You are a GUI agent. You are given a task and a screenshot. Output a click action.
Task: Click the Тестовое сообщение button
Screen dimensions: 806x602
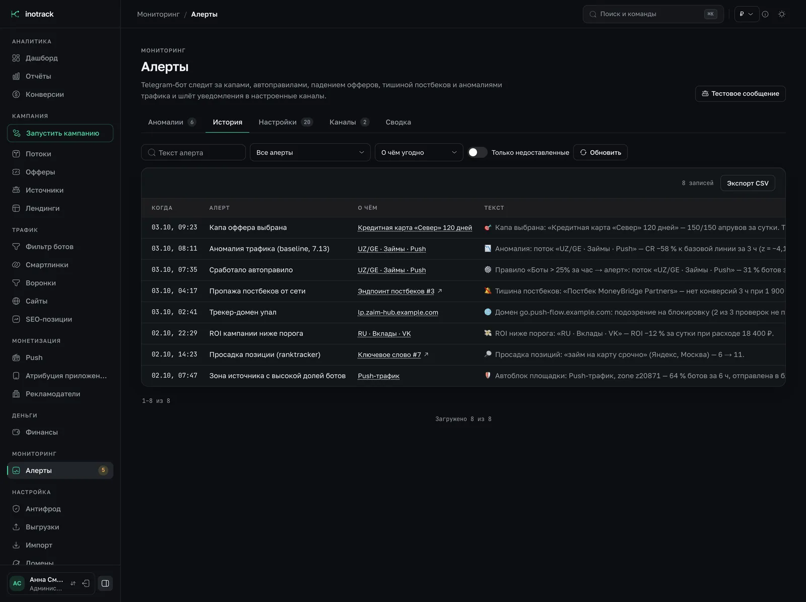[741, 94]
